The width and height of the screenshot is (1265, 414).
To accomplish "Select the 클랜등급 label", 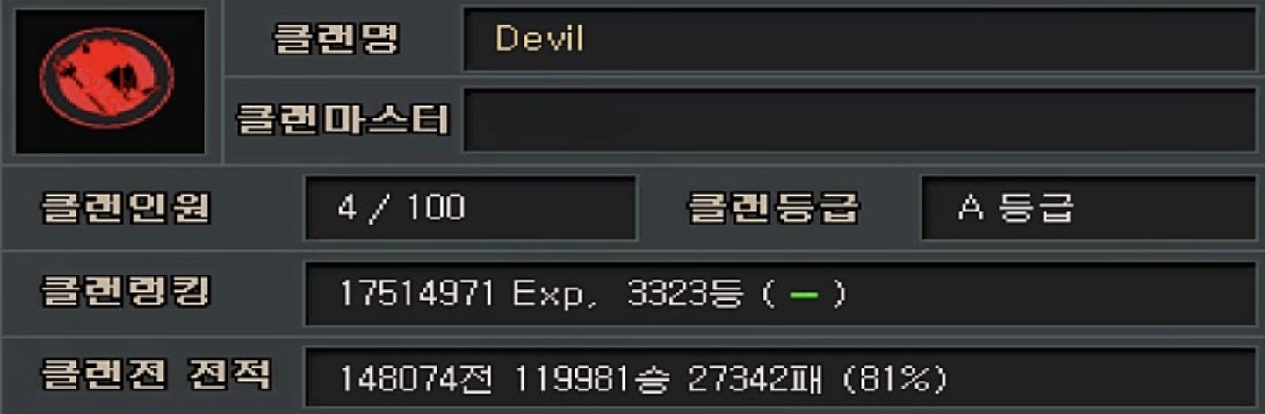I will pos(773,208).
